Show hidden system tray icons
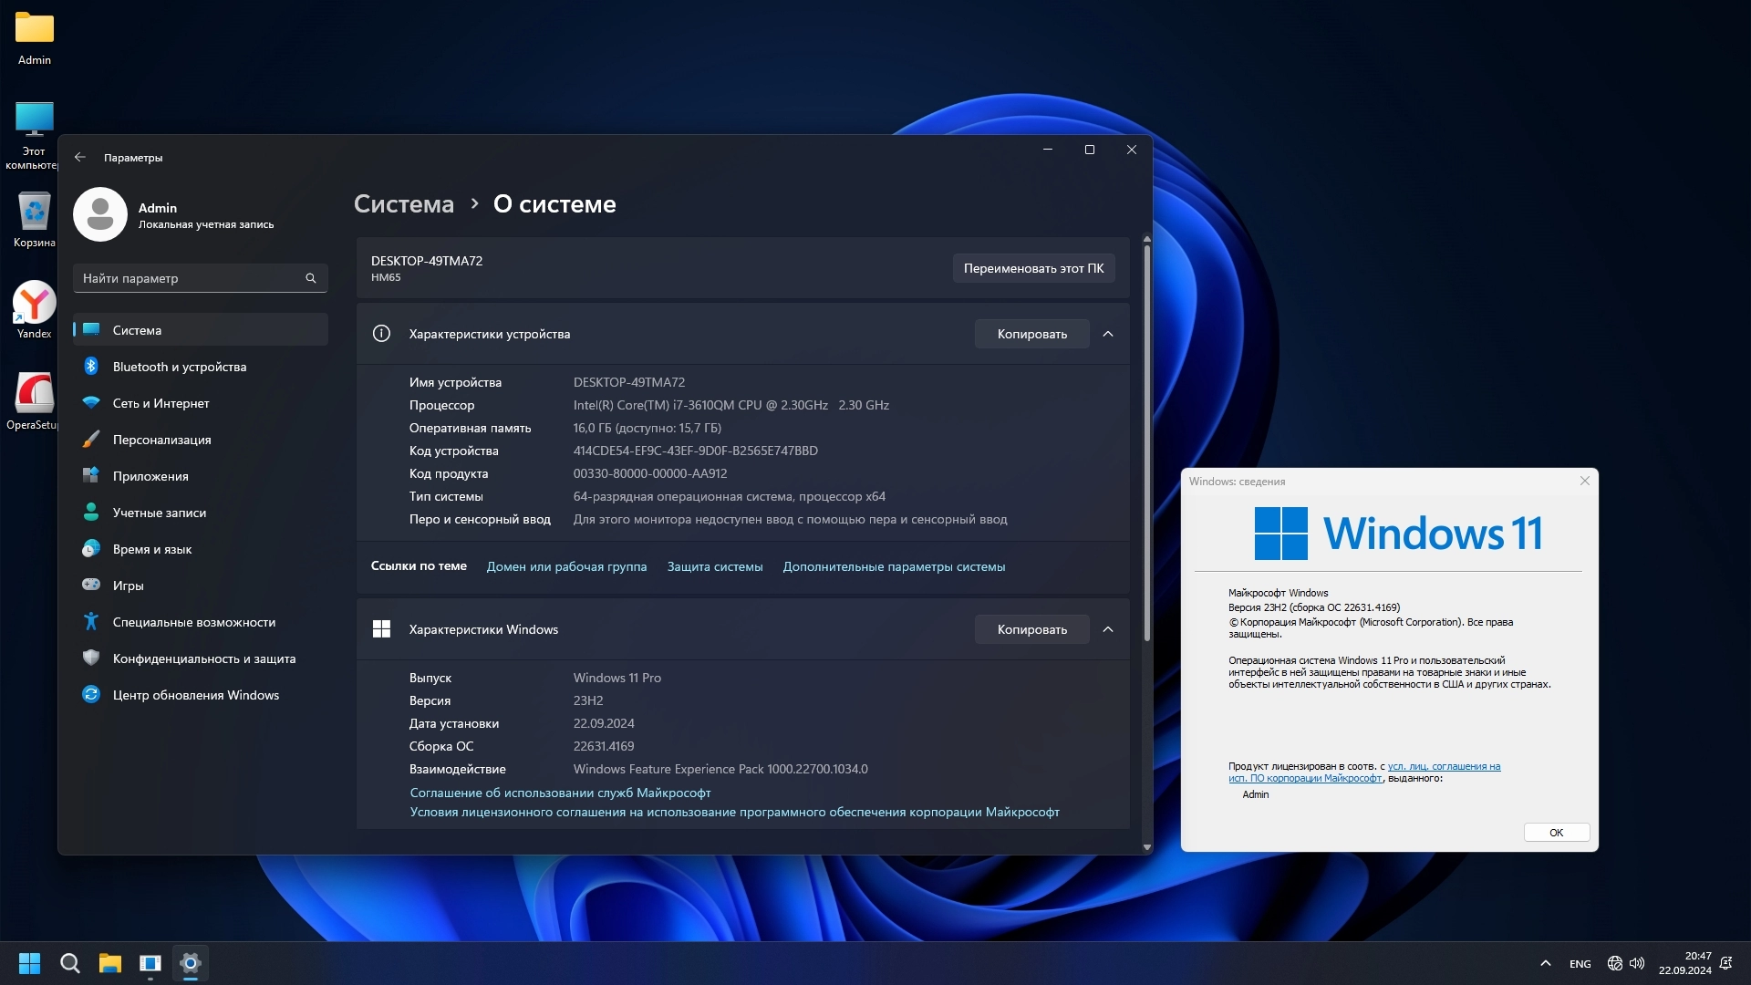The image size is (1751, 985). (1545, 963)
